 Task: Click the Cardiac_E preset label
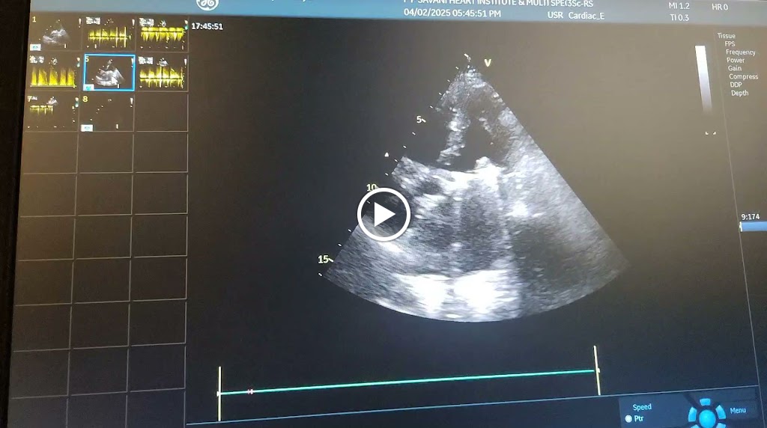pyautogui.click(x=586, y=16)
